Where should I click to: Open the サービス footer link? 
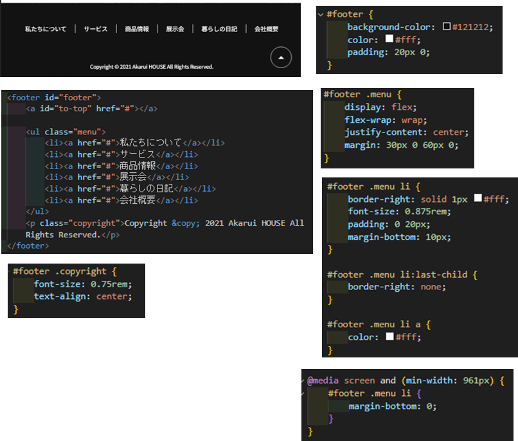[96, 29]
